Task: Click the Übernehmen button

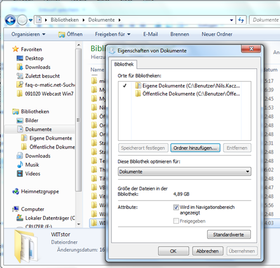Action: pos(242,251)
